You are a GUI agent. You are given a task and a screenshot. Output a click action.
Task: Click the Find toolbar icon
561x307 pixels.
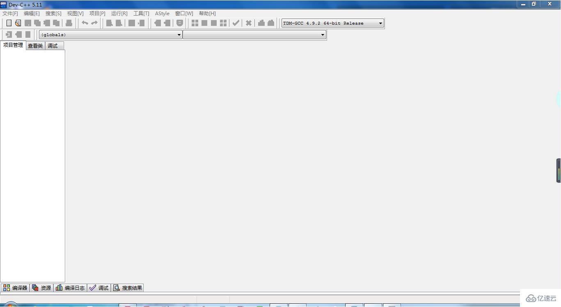(110, 23)
